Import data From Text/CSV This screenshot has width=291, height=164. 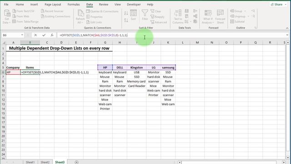pos(23,11)
